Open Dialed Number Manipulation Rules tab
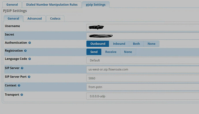Screen dimensions: 199x114 click(52, 5)
